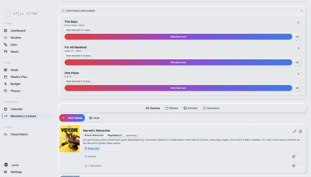Screen dimensions: 311x177
Task: Switch to the Games tab
Action: [153, 108]
